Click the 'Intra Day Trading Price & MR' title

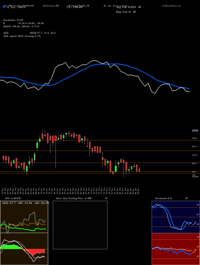[74, 198]
